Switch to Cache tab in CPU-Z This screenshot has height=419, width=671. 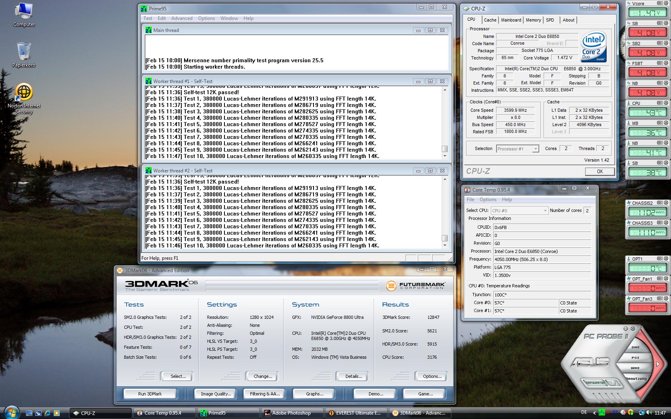pos(490,20)
